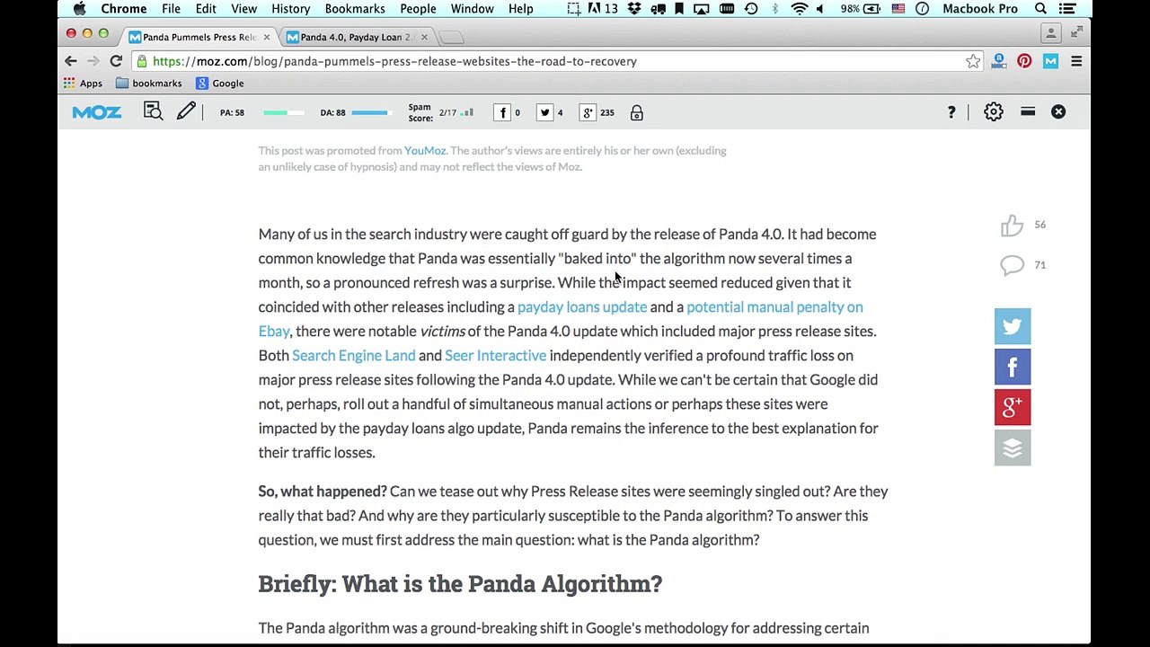Click the MozBar lock icon
The height and width of the screenshot is (647, 1150).
pyautogui.click(x=636, y=112)
